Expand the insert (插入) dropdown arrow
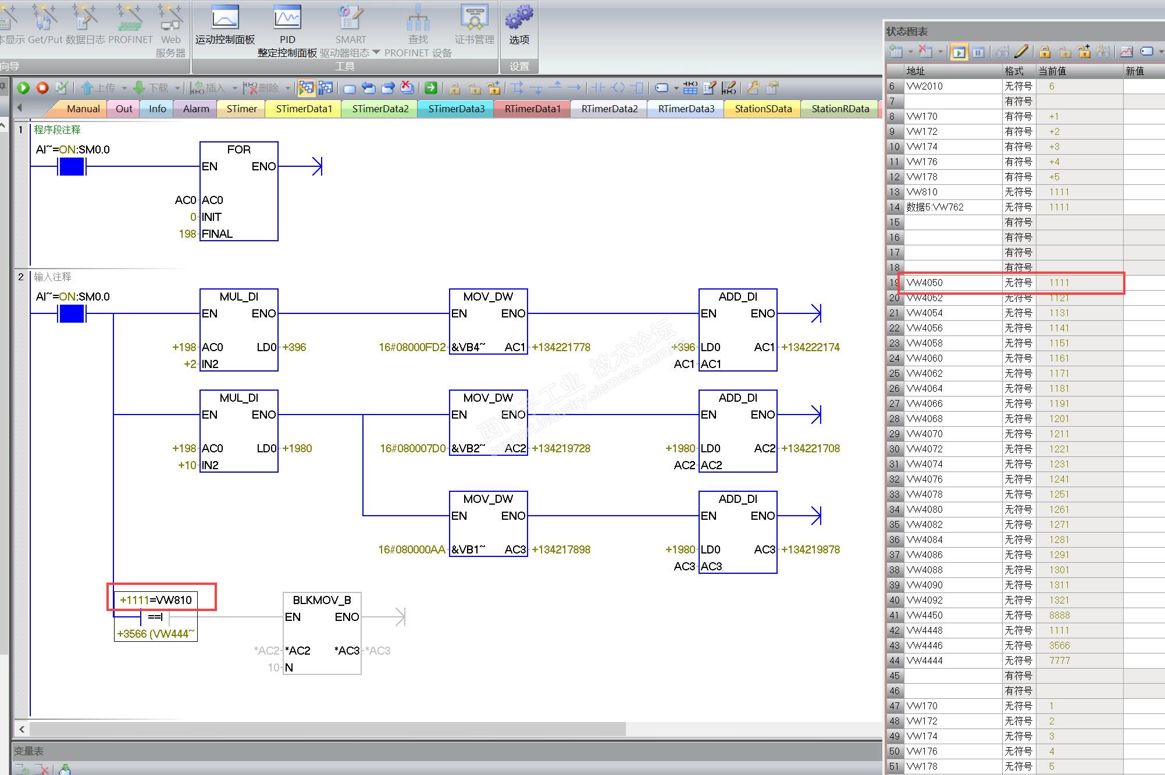The image size is (1165, 775). pyautogui.click(x=235, y=88)
